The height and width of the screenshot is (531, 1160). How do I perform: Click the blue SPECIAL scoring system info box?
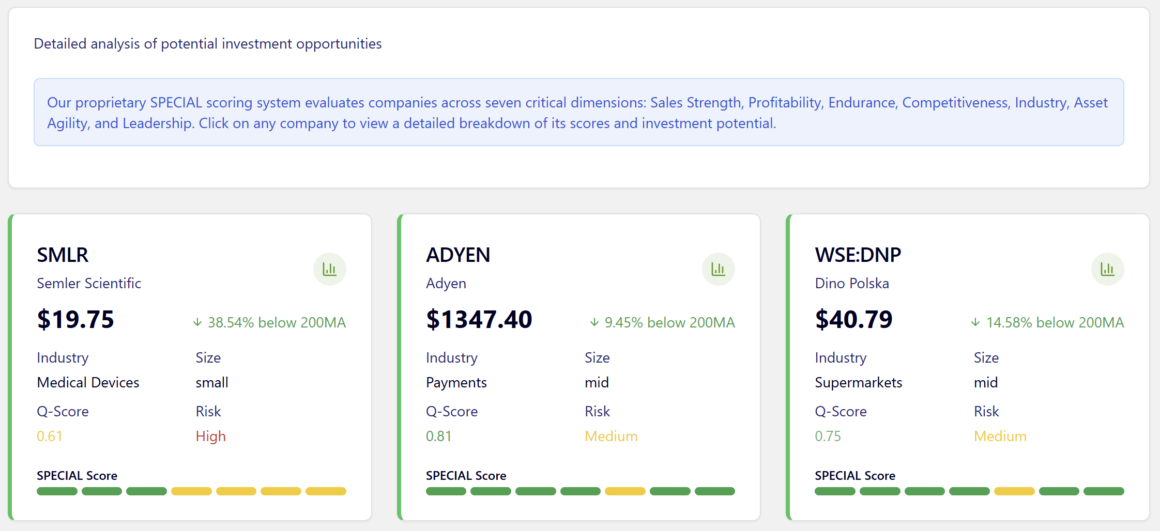579,112
